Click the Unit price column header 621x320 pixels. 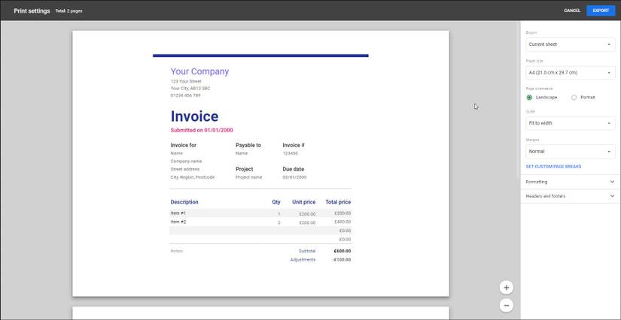point(304,202)
